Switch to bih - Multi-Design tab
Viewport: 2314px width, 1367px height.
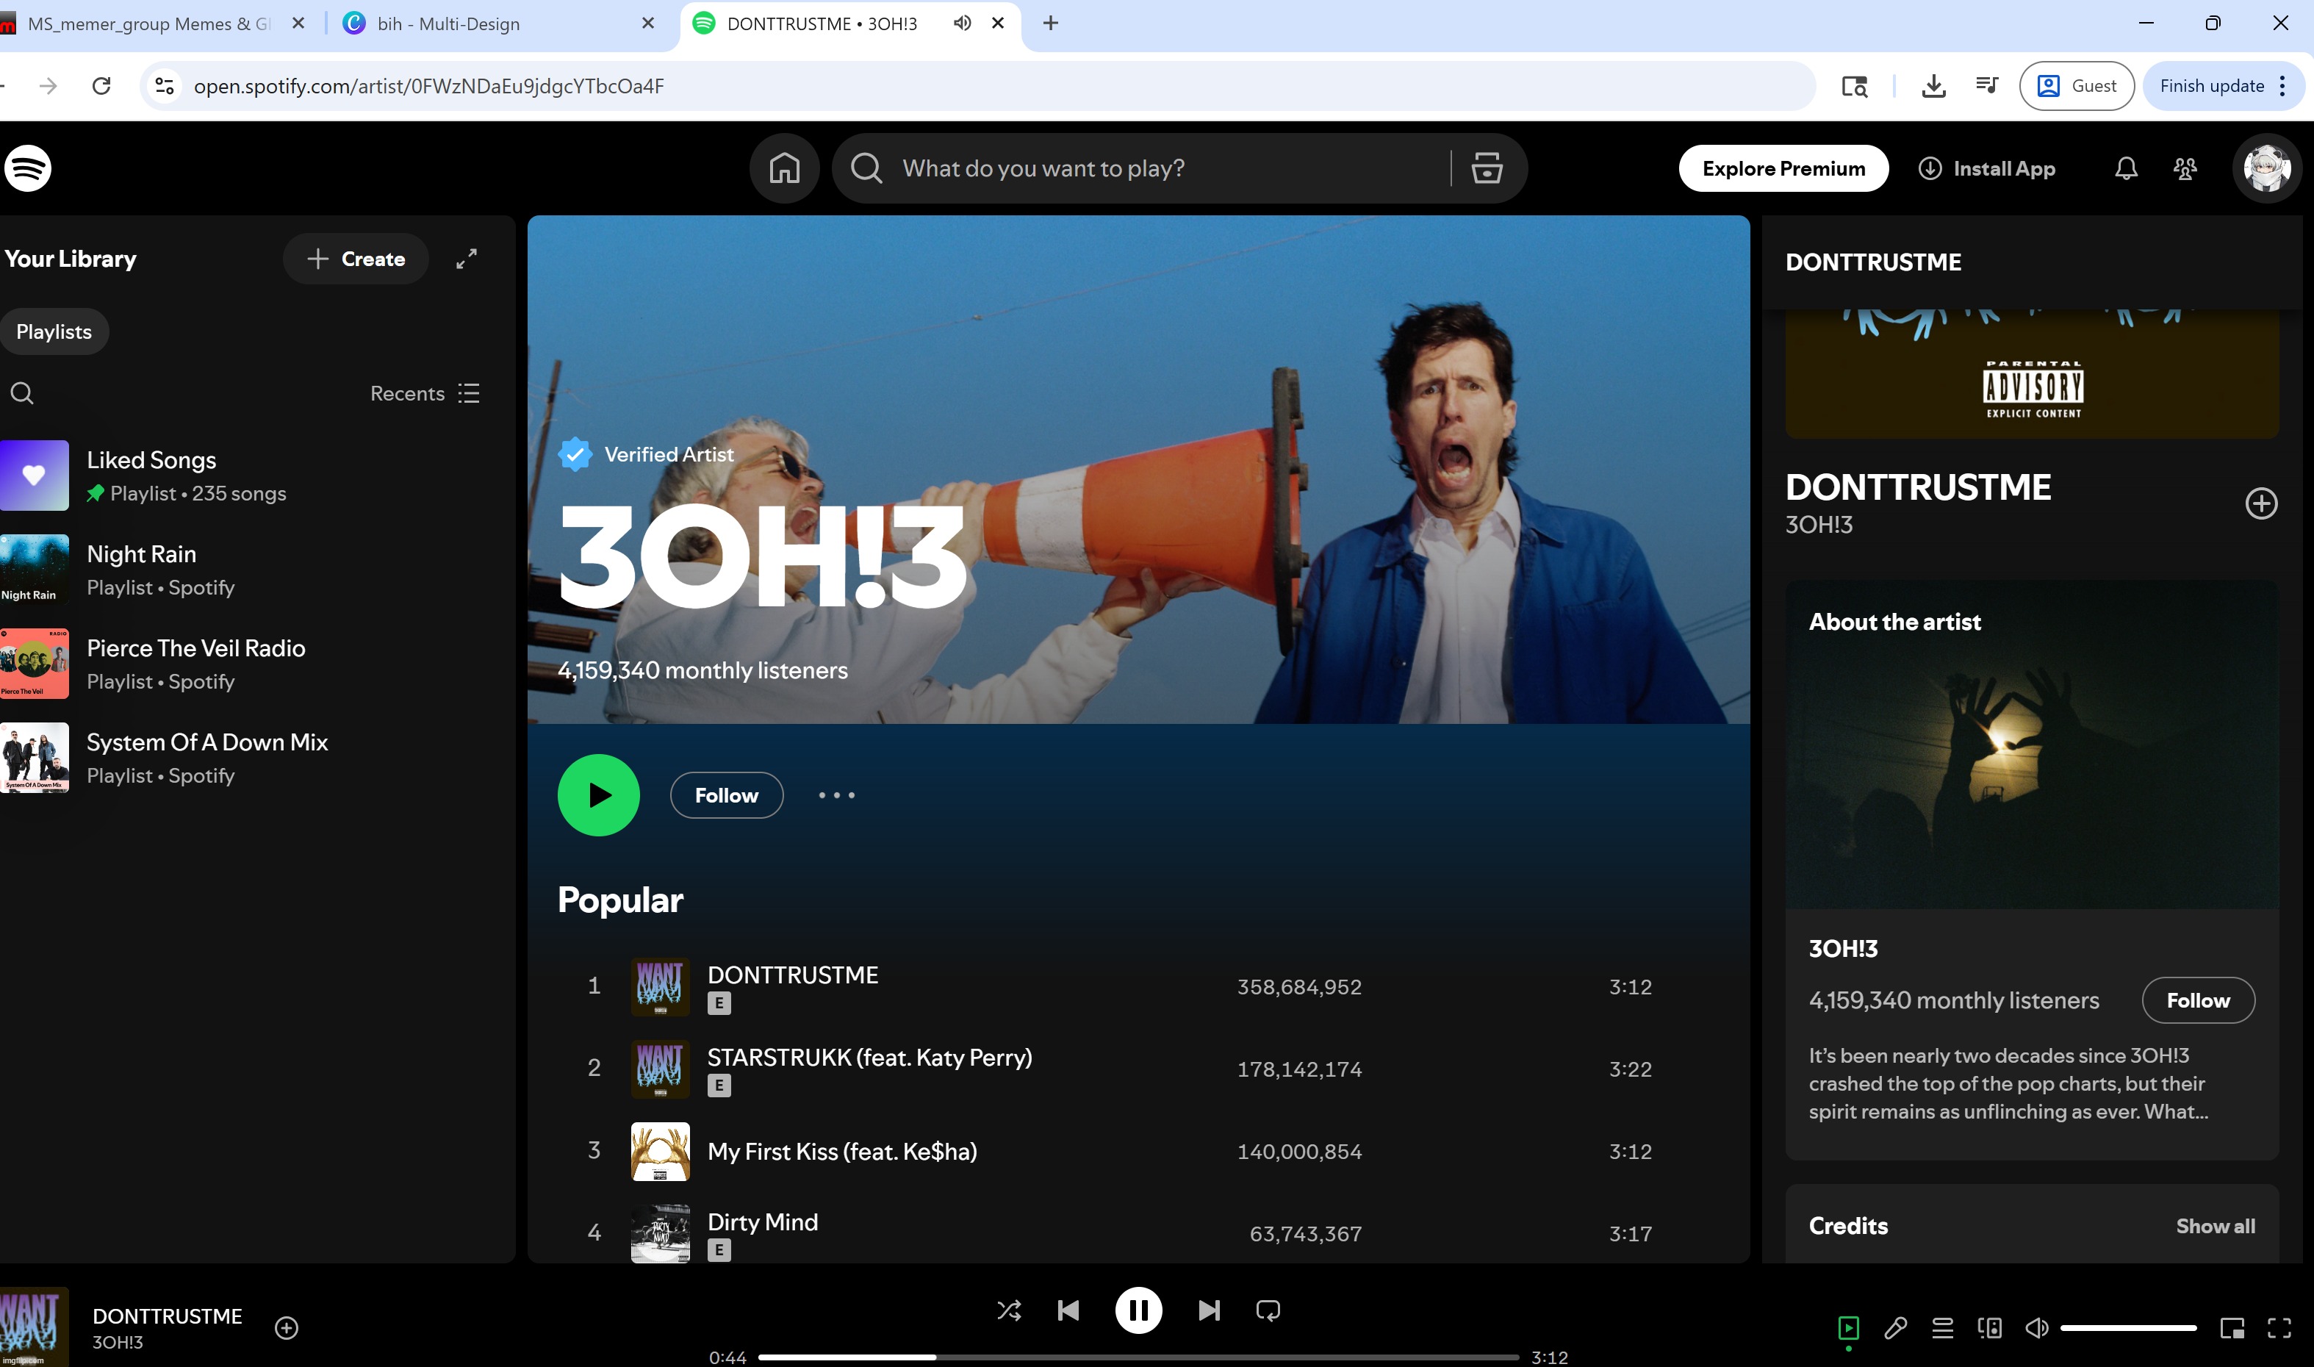click(448, 24)
